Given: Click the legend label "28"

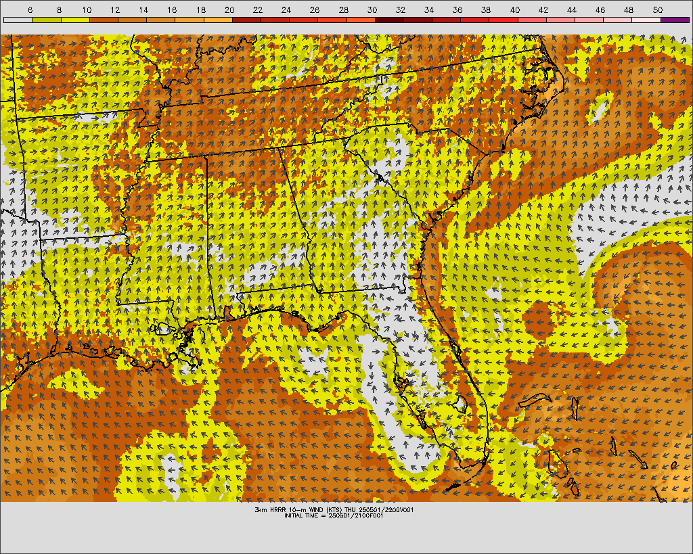Looking at the screenshot, I should 343,9.
